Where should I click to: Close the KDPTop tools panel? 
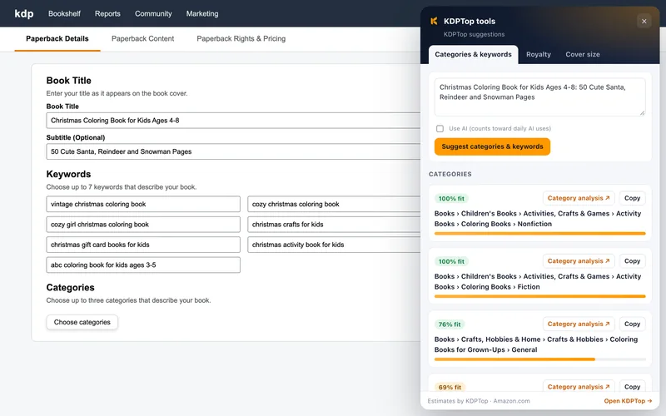[x=644, y=22]
